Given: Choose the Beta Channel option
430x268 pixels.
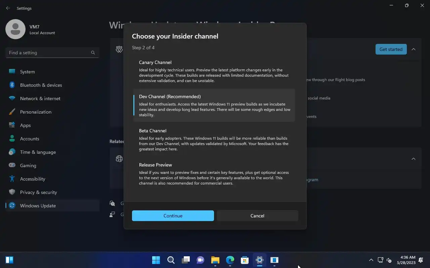Looking at the screenshot, I should click(214, 139).
